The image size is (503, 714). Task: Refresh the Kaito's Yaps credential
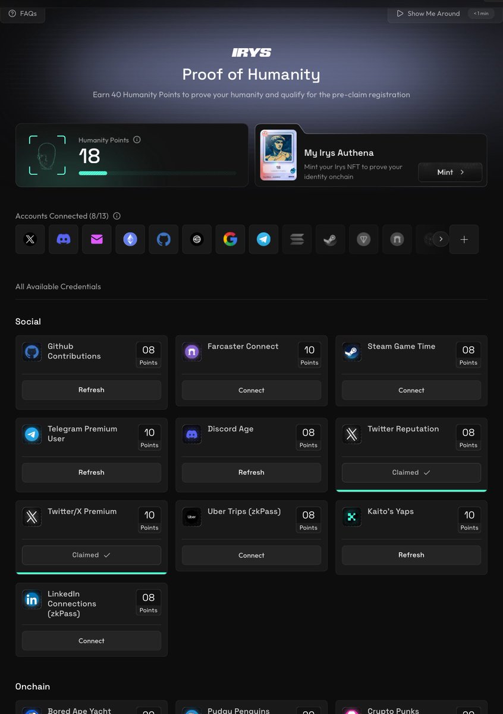coord(411,555)
